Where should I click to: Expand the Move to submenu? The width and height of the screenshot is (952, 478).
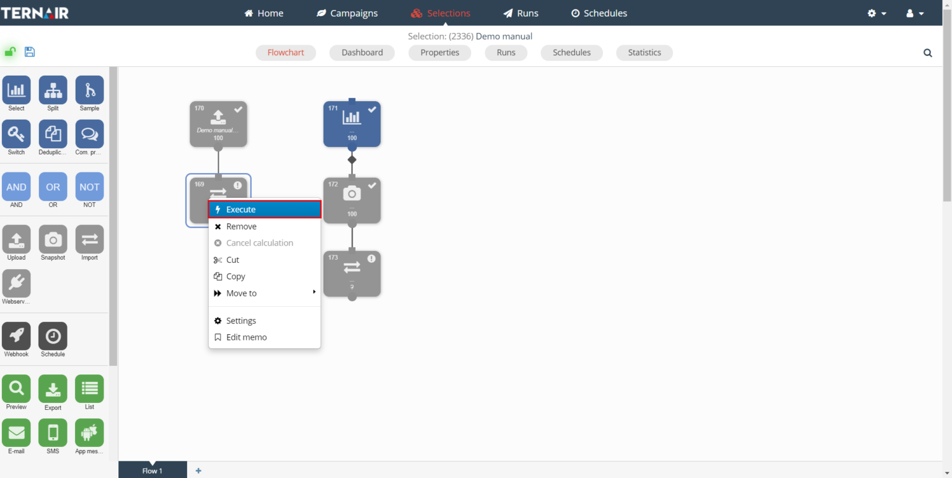265,293
